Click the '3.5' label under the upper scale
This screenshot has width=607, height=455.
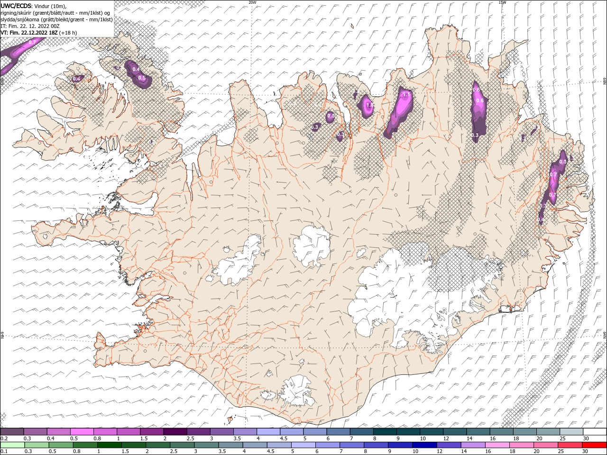[237, 438]
